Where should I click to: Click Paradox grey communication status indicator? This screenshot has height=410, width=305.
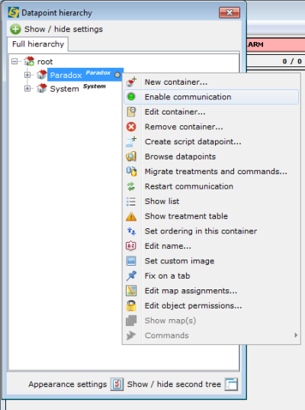[117, 75]
